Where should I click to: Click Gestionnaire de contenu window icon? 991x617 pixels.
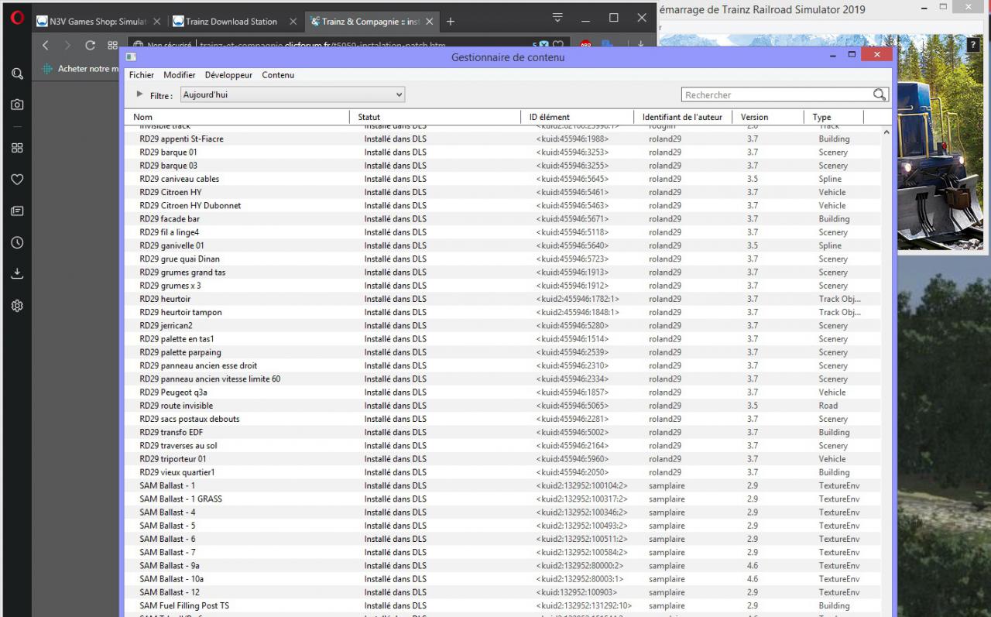tap(132, 57)
